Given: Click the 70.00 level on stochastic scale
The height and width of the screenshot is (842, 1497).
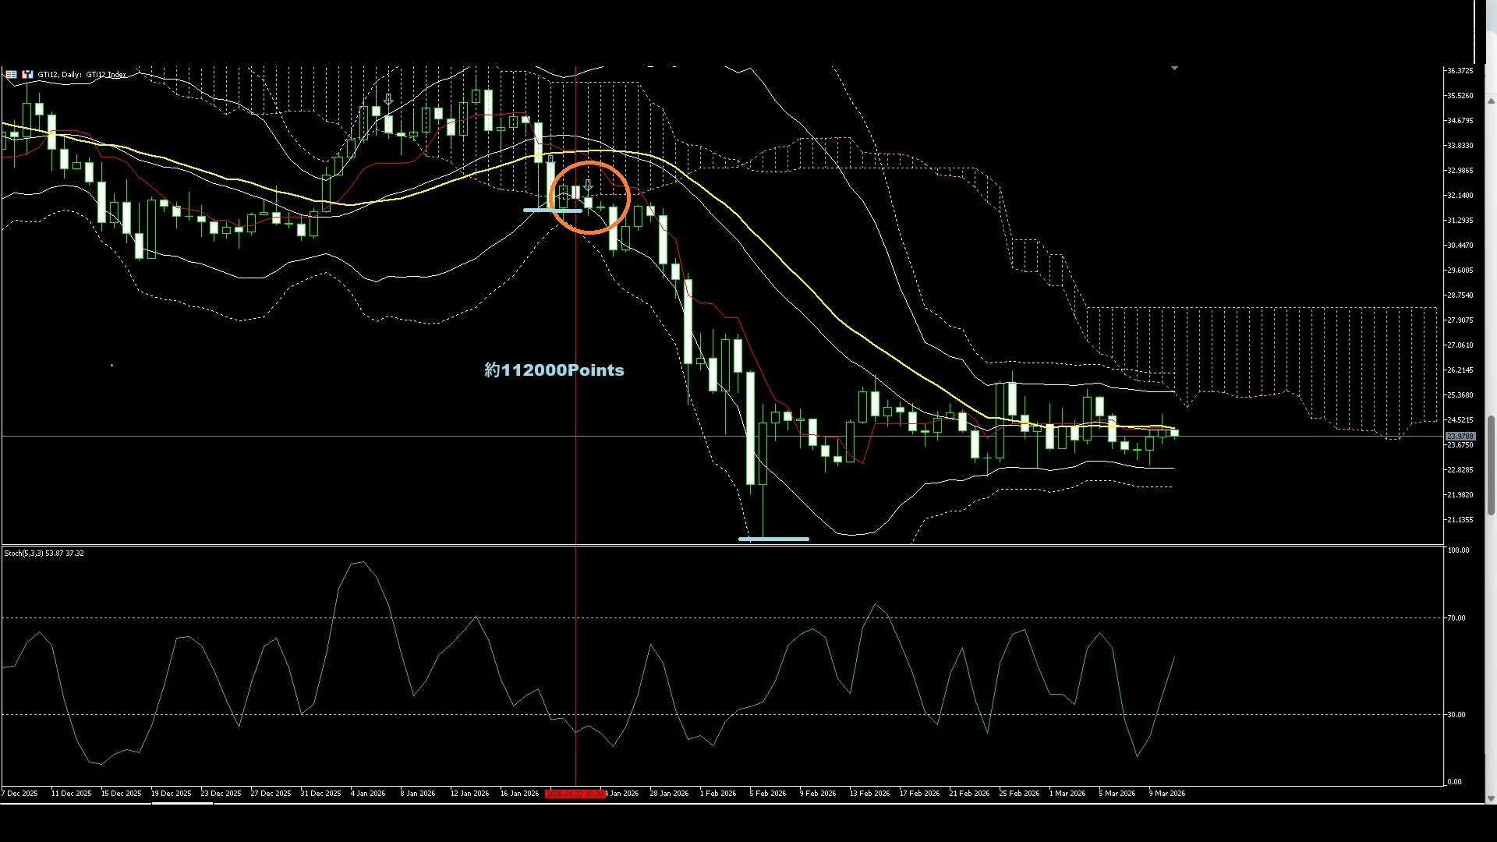Looking at the screenshot, I should coord(1456,618).
